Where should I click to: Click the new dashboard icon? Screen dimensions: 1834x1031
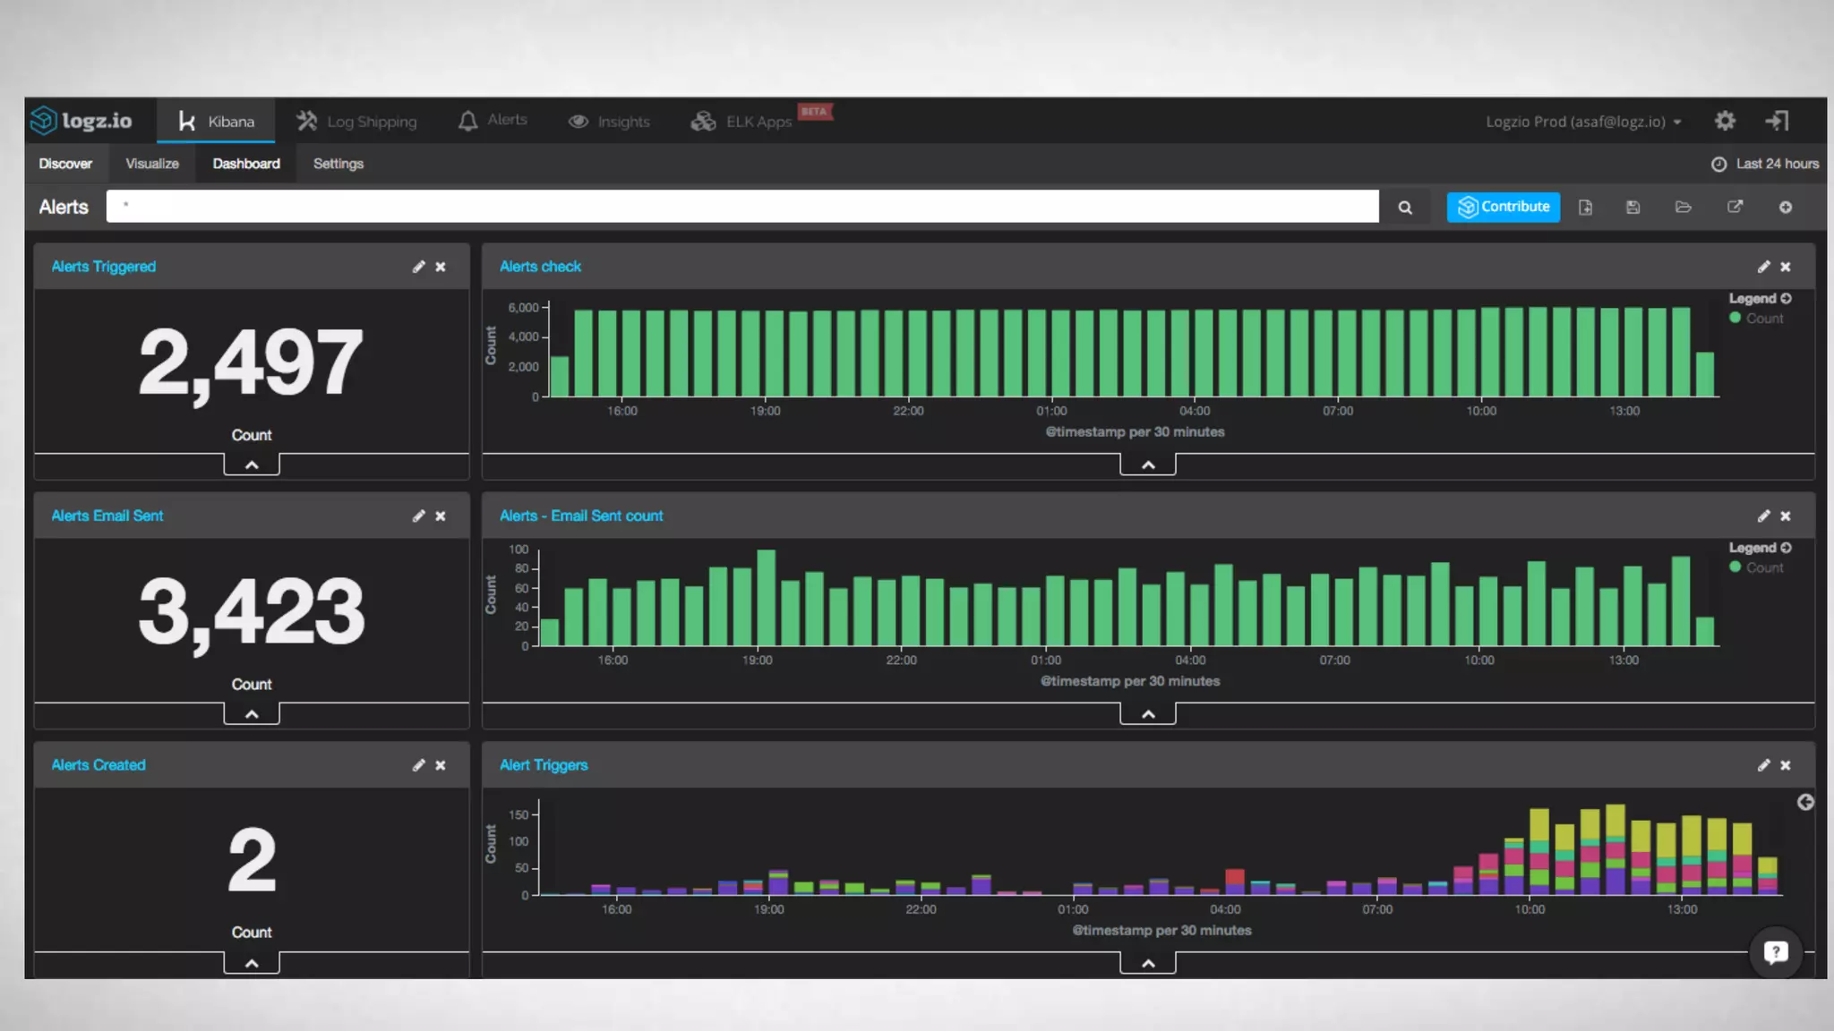(1585, 208)
